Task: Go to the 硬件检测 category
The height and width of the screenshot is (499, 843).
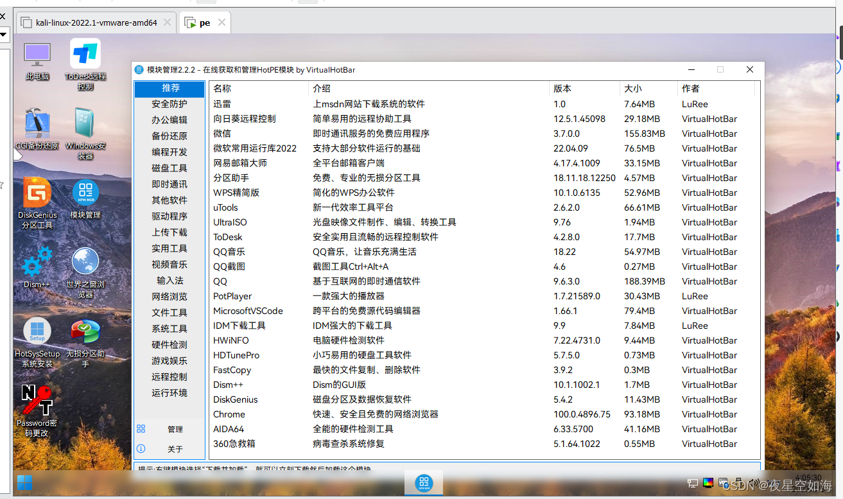Action: [x=170, y=345]
